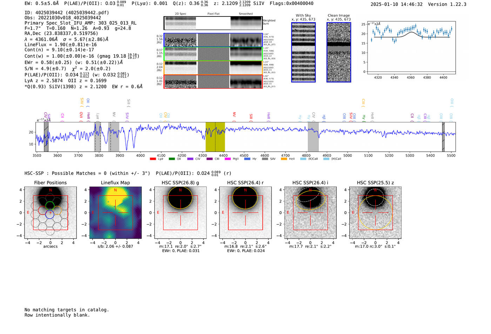Select the red-bordered 2D spectrum fiber row
Screen dimensions: 491x334
pyautogui.click(x=213, y=82)
